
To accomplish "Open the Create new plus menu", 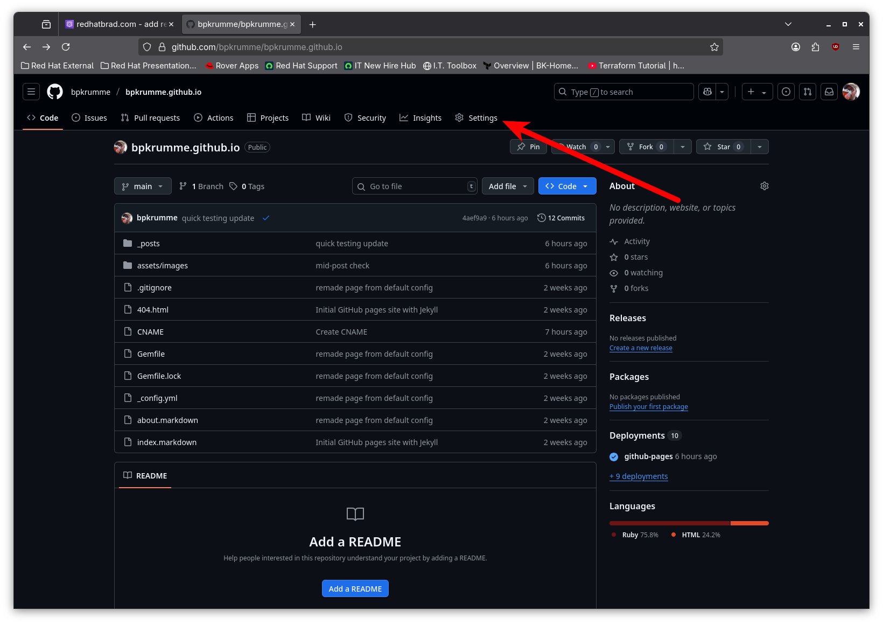I will 757,92.
